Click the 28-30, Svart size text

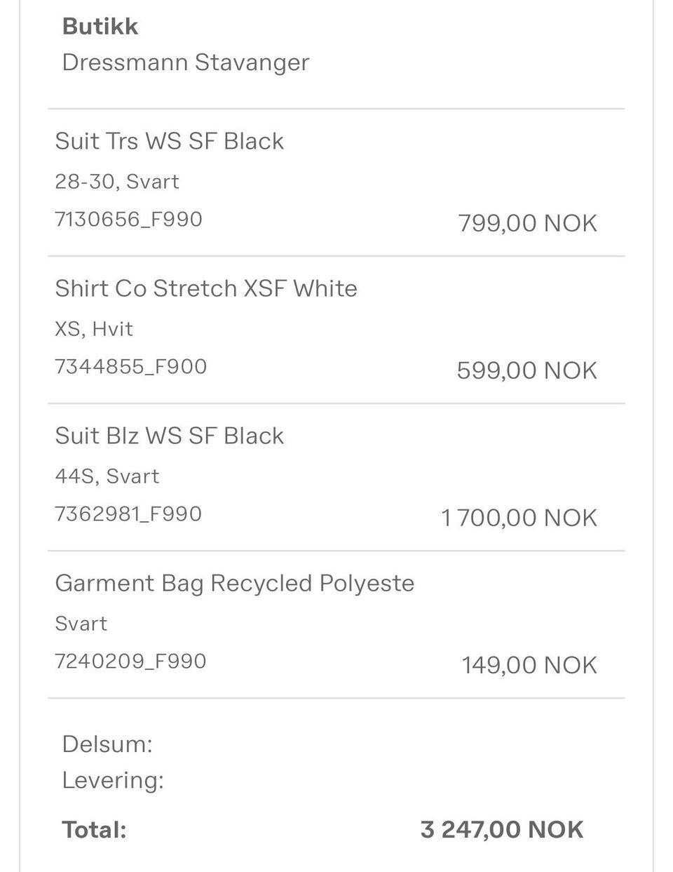coord(117,182)
